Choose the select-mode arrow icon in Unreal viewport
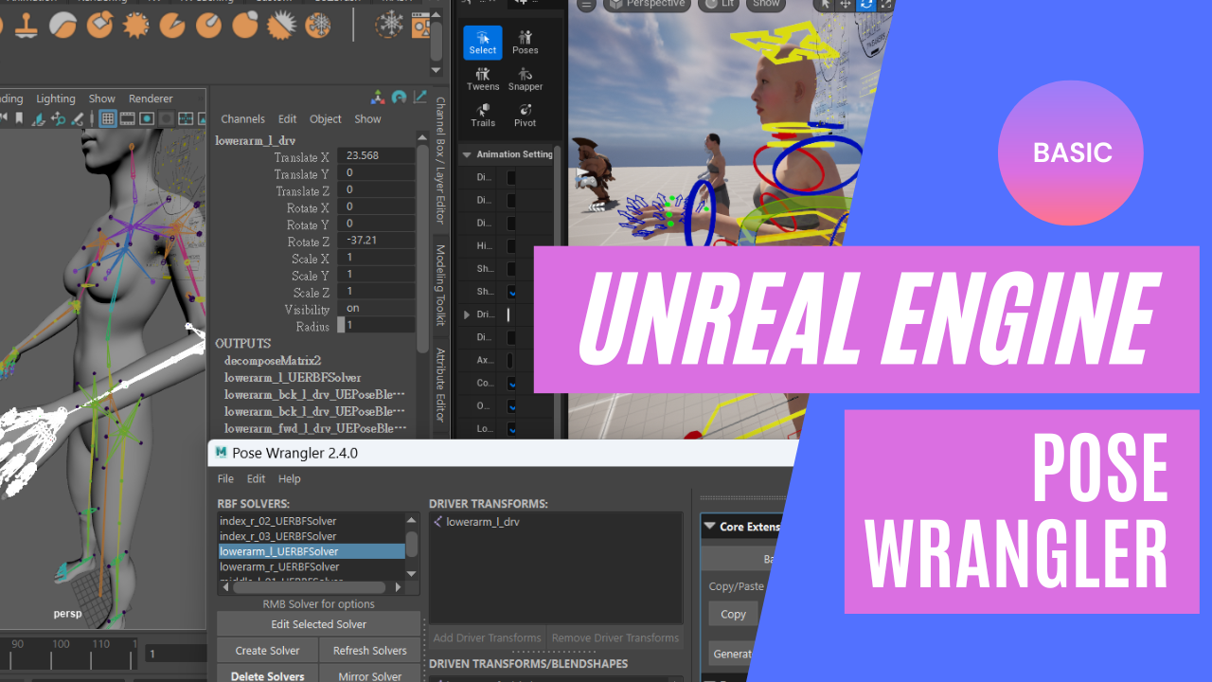Screen dimensions: 1212x682 pyautogui.click(x=825, y=5)
